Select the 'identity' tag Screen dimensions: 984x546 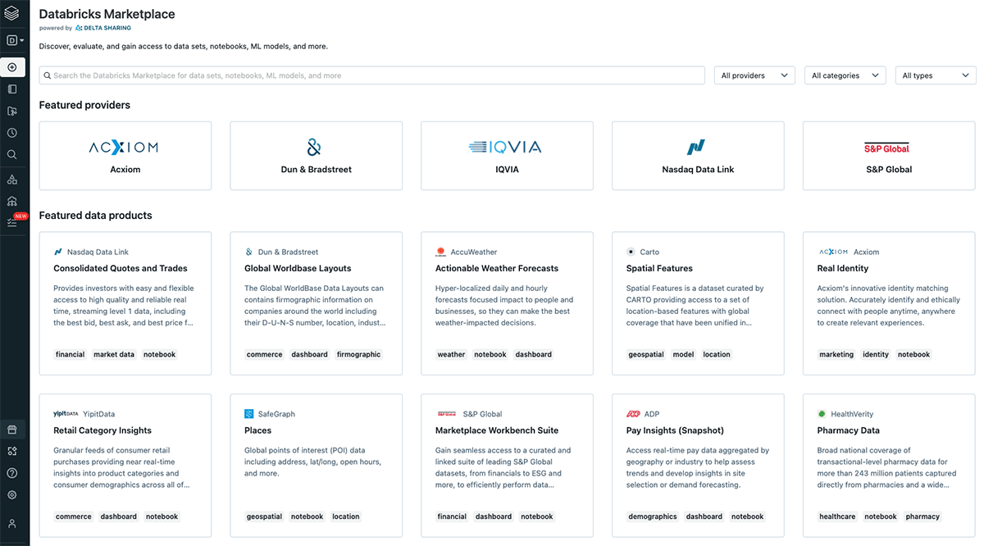tap(876, 355)
